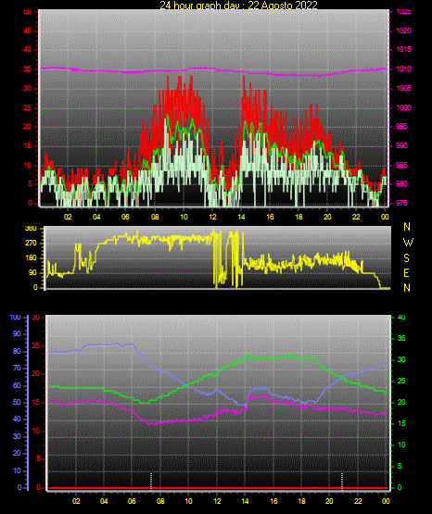Click the green temperature 40 axis label
Screen dimensions: 432x514
[401, 317]
